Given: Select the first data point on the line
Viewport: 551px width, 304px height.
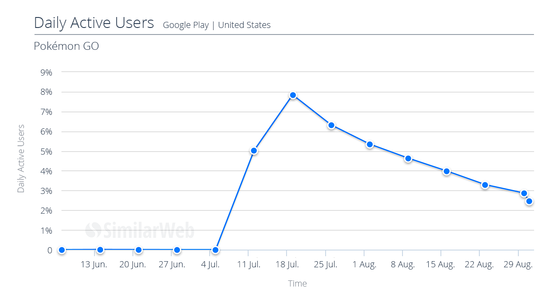Looking at the screenshot, I should click(x=62, y=250).
